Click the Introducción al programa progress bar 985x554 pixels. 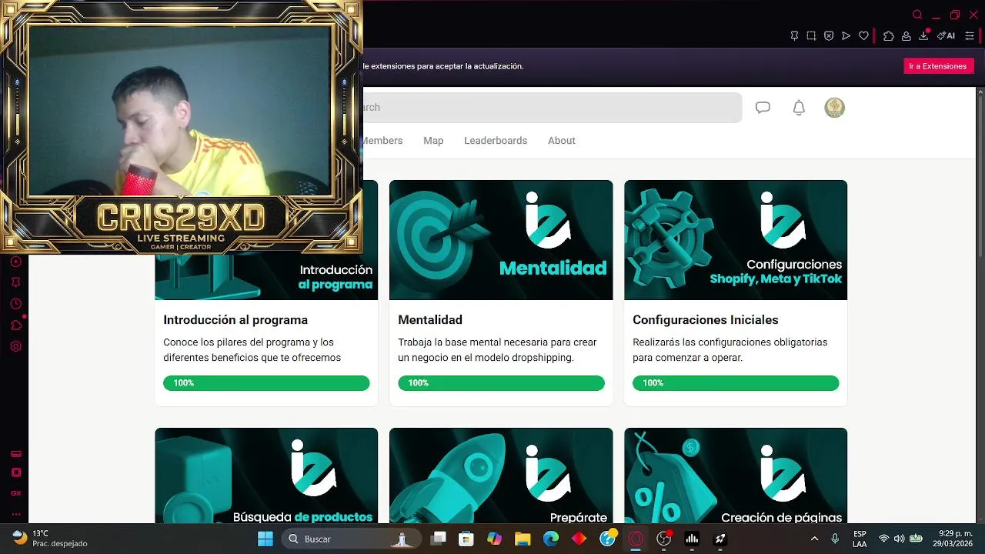pyautogui.click(x=266, y=383)
